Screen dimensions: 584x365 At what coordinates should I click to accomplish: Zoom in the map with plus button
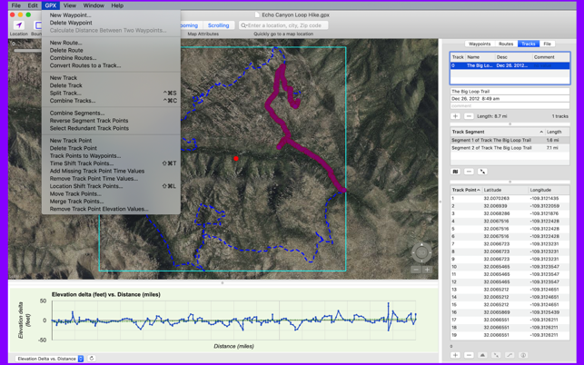427,270
